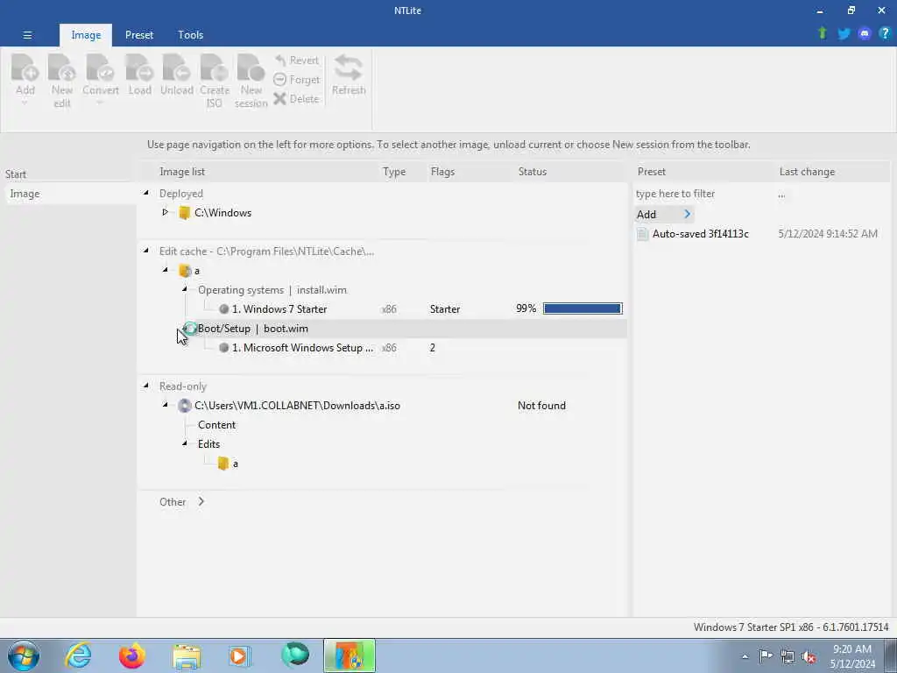Switch to the Tools tab
The width and height of the screenshot is (897, 673).
point(190,35)
